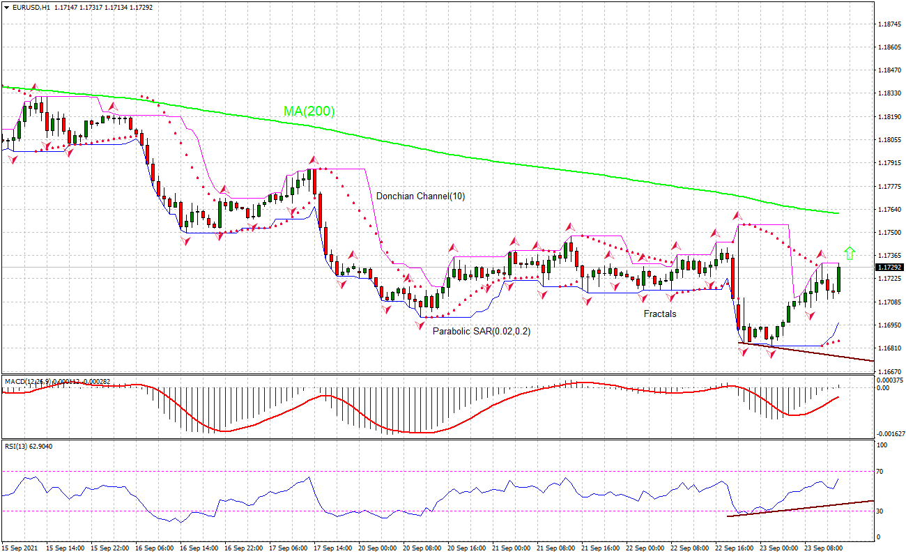Select the MA(200) chart label text
The width and height of the screenshot is (906, 556).
click(x=309, y=110)
